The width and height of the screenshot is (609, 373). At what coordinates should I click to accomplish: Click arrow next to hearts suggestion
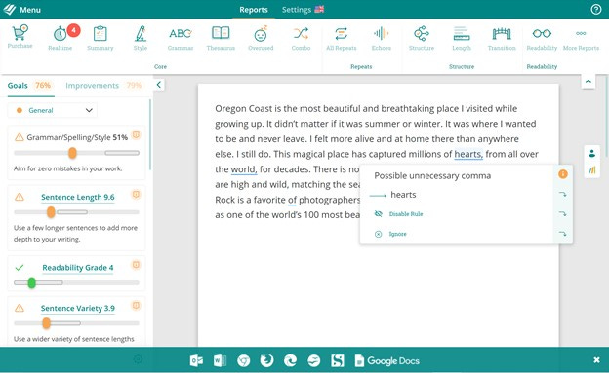pyautogui.click(x=563, y=194)
